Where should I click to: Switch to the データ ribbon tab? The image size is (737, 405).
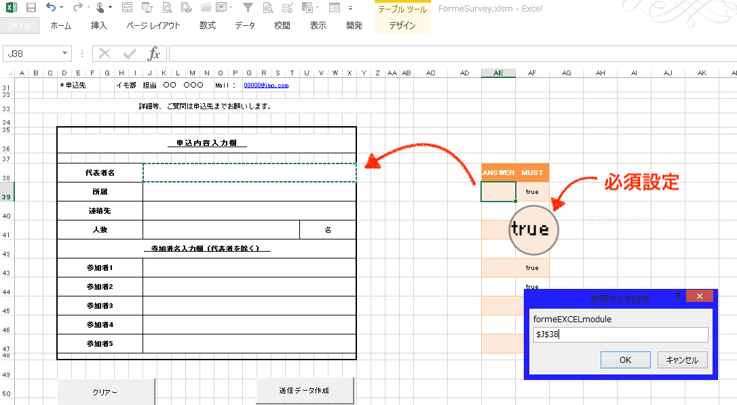pyautogui.click(x=245, y=26)
